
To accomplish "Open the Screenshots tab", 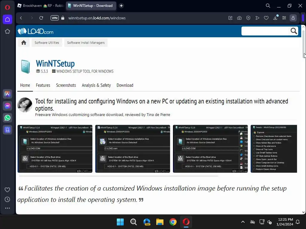I will pyautogui.click(x=66, y=85).
